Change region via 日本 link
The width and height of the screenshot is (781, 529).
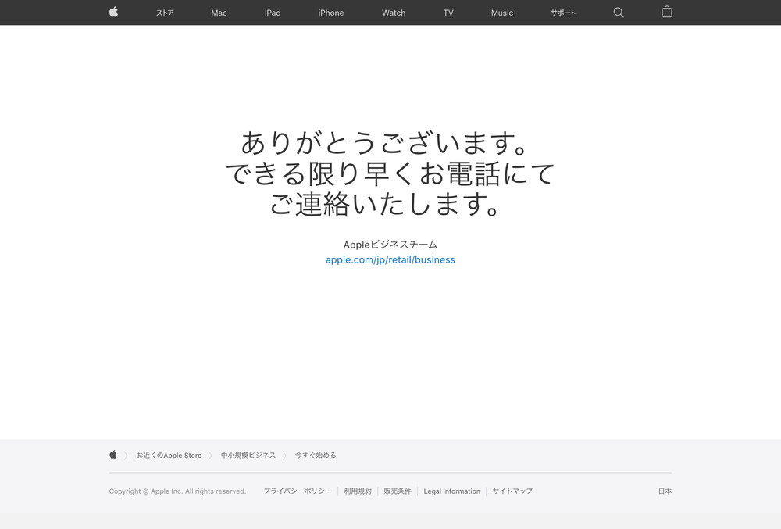tap(665, 491)
